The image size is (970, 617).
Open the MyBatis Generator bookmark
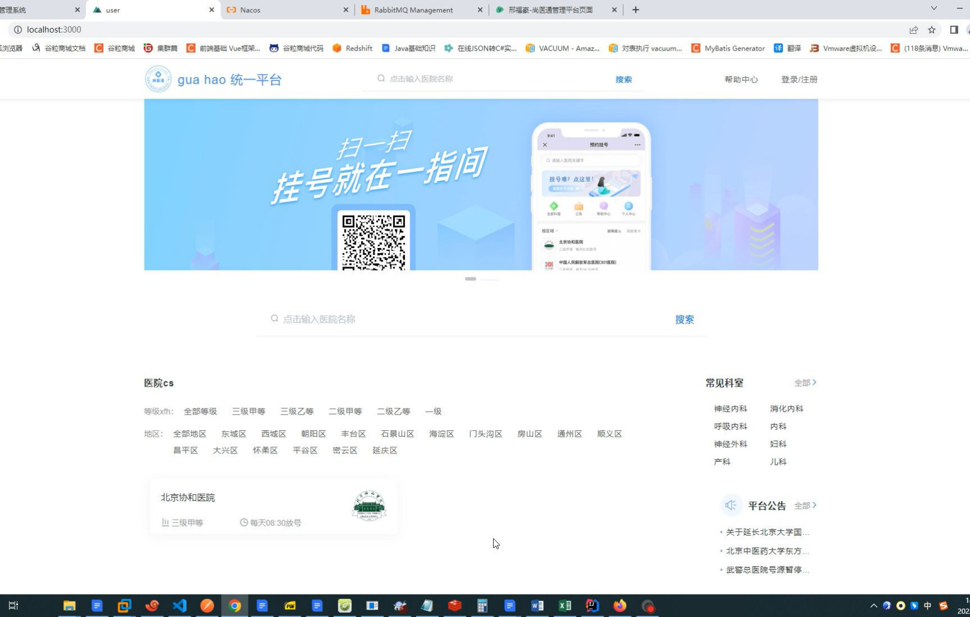[x=728, y=48]
